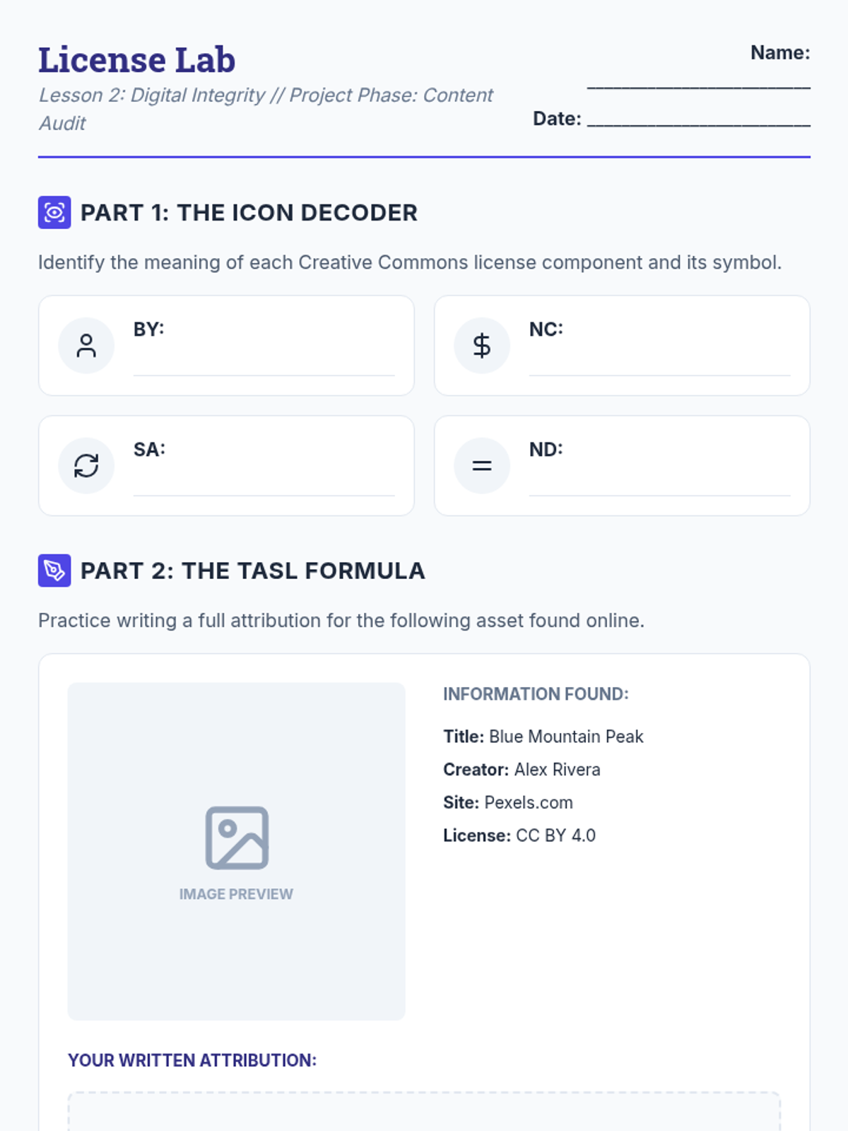
Task: Click the IMAGE PREVIEW caption text
Action: point(236,894)
